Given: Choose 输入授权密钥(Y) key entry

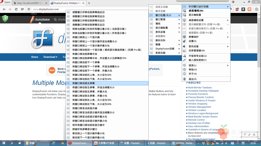Looking at the screenshot, I should [x=206, y=60].
